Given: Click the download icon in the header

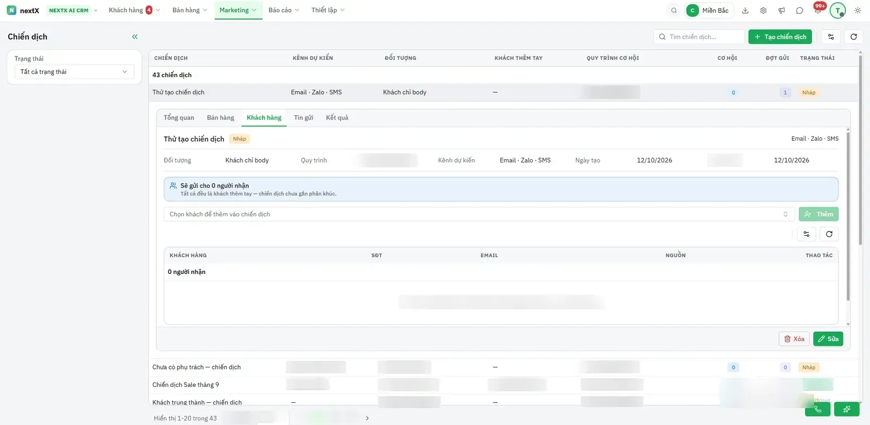Looking at the screenshot, I should tap(745, 10).
